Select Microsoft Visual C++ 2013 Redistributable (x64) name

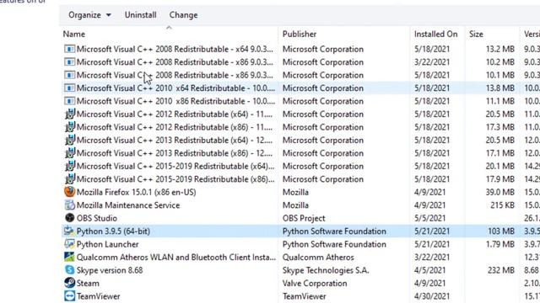pos(175,141)
